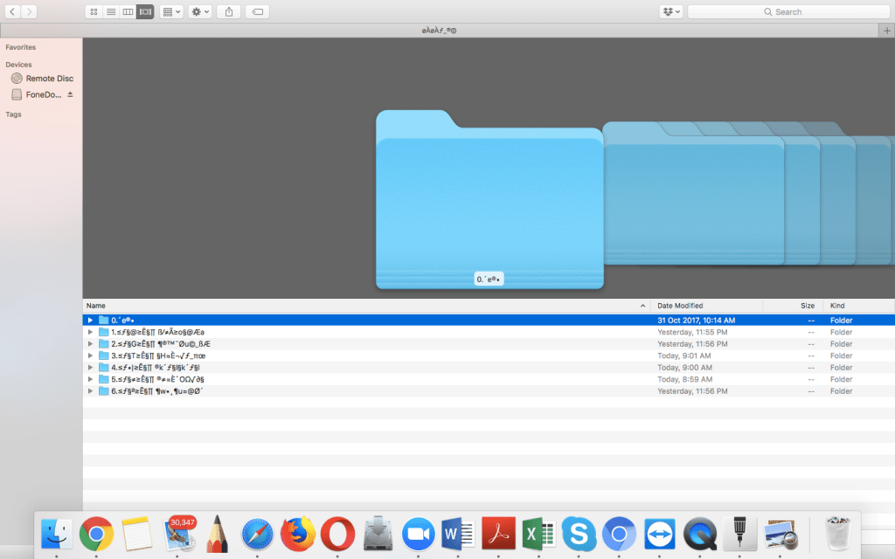Screen dimensions: 895x559
Task: Expand the folder starting with "4."
Action: pos(90,368)
